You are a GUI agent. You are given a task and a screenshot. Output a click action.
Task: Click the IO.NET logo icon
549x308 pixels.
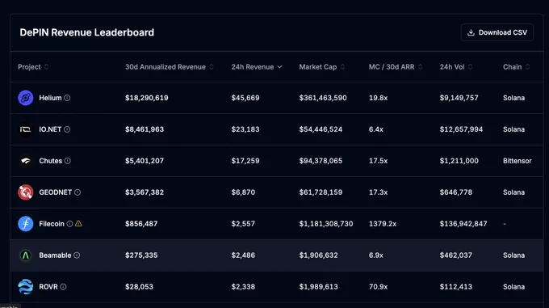click(x=26, y=129)
